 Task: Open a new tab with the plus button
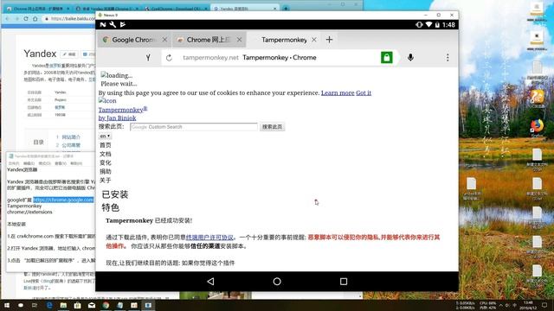329,40
